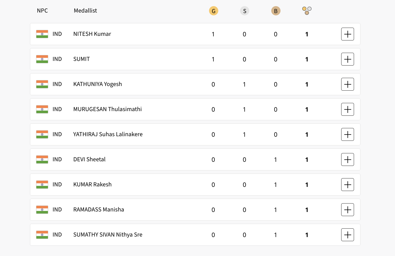Select the KATHUNIYA Yogesh name
This screenshot has height=256, width=395.
tap(98, 84)
